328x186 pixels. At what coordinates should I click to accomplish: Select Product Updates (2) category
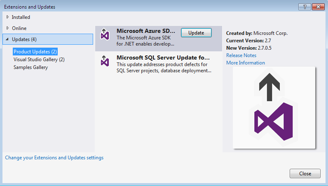click(x=35, y=52)
